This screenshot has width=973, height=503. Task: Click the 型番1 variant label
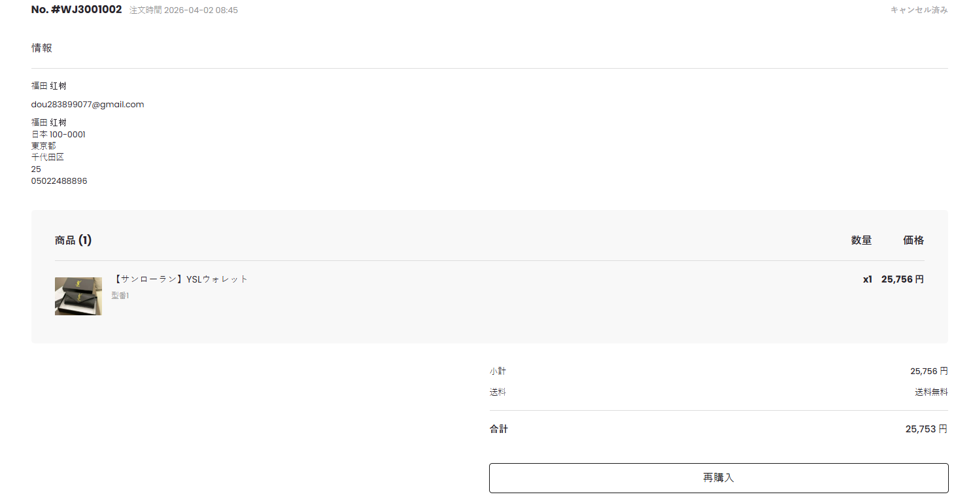120,296
